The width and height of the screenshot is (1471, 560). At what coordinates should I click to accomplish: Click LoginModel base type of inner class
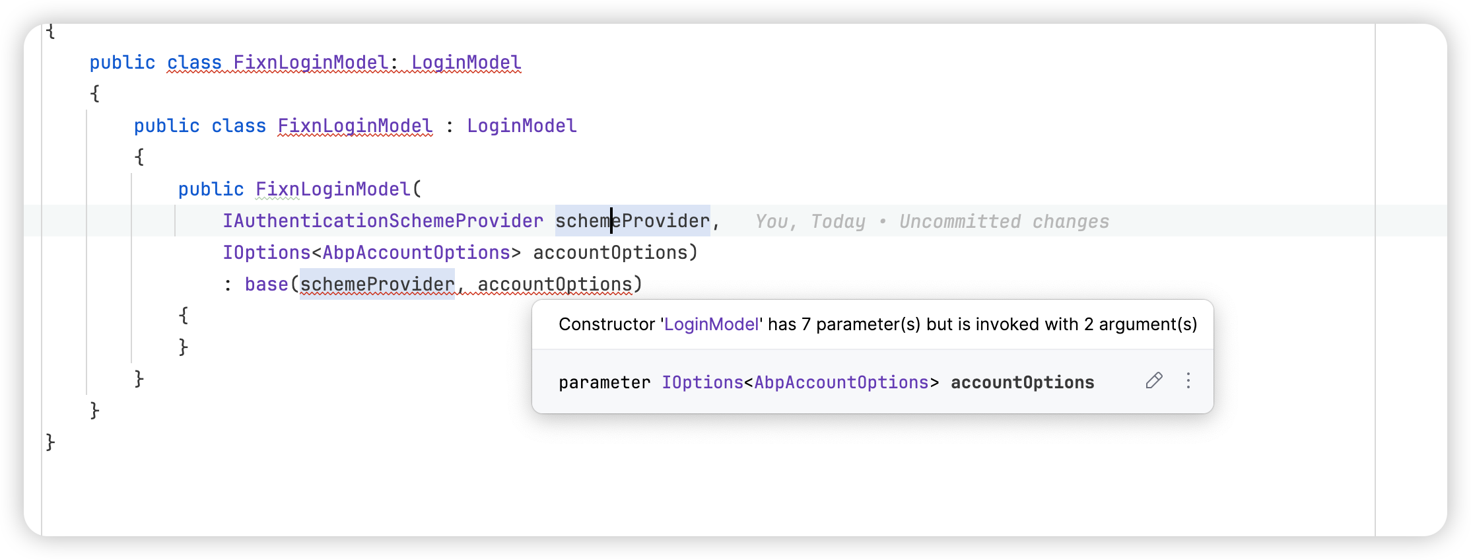(x=522, y=125)
